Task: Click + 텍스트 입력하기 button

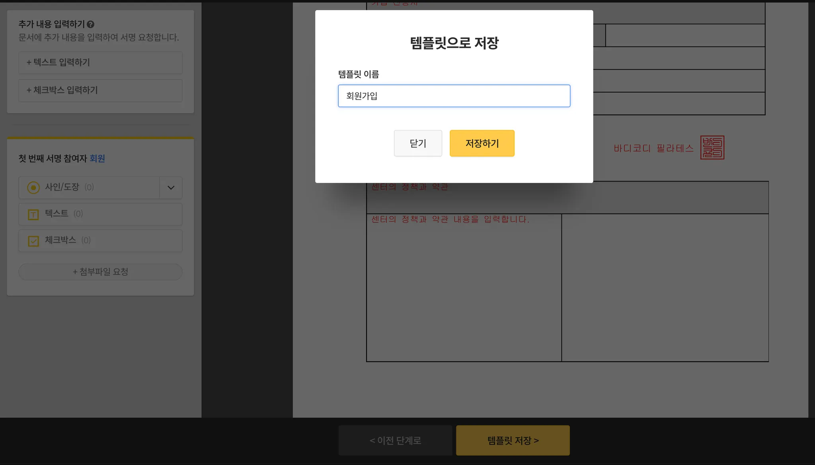Action: 100,62
